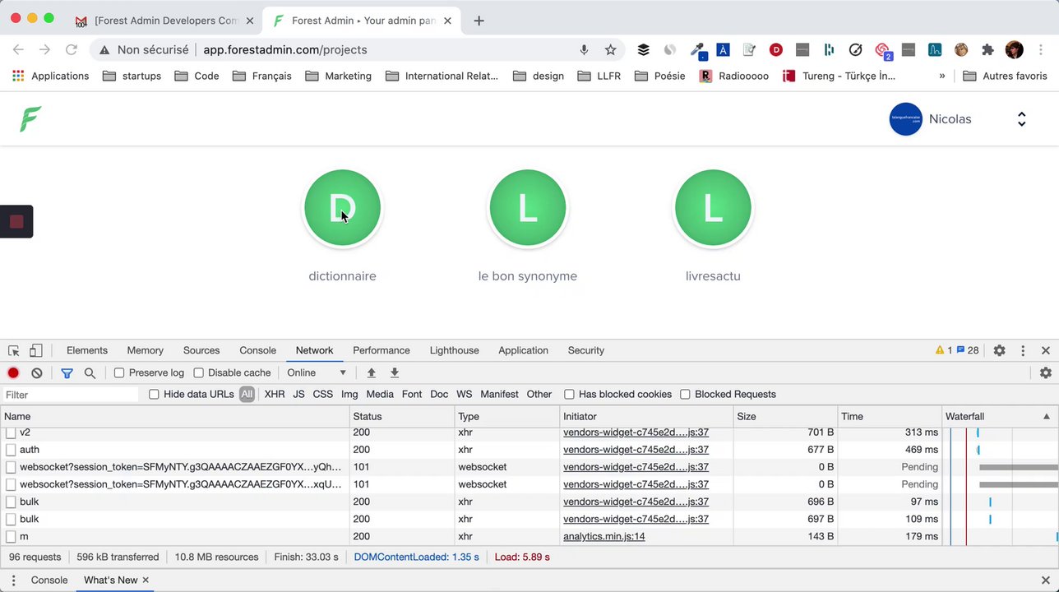Click the import HAR file upload arrow
The height and width of the screenshot is (592, 1059).
click(371, 372)
